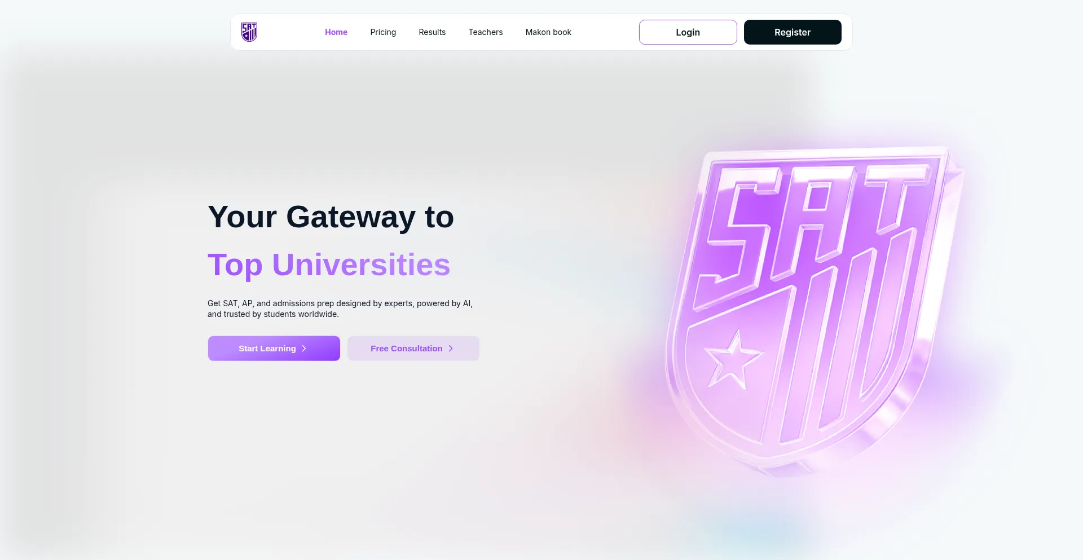Click the chevron icon inside Free Consultation
This screenshot has width=1083, height=560.
pyautogui.click(x=451, y=349)
